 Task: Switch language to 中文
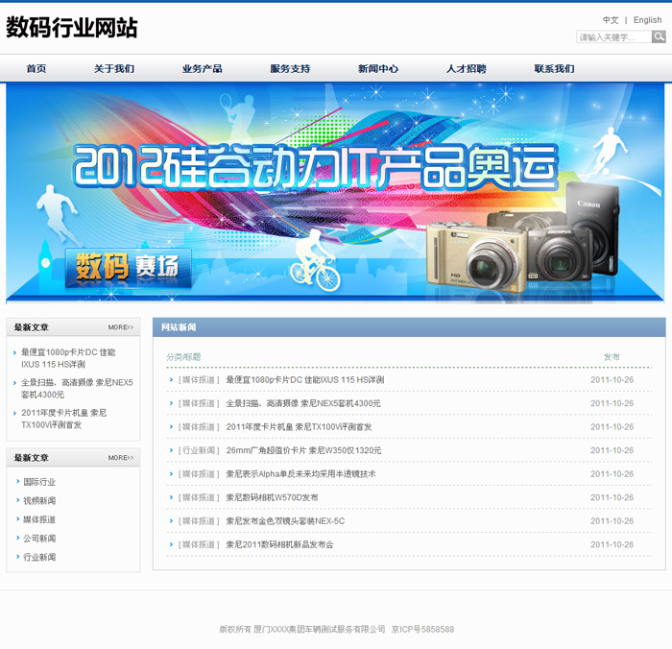[x=611, y=20]
